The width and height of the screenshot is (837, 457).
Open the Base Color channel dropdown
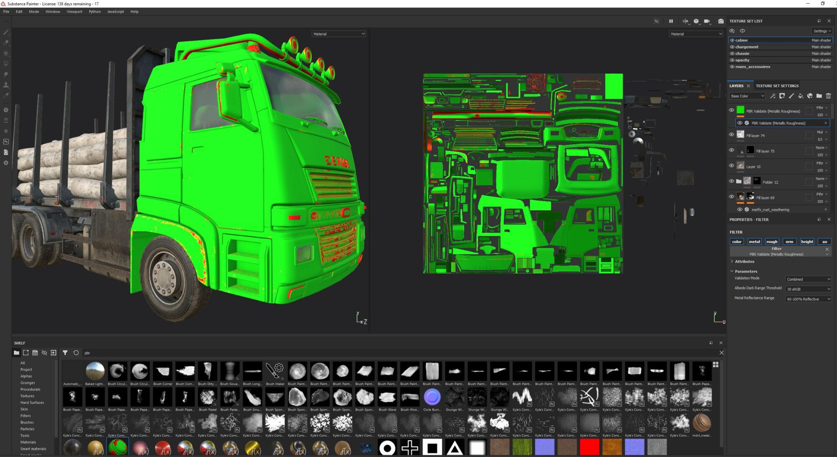747,96
